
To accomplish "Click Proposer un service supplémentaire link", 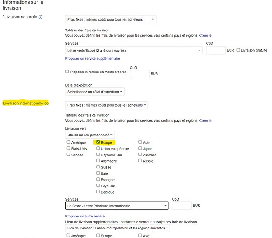I will click(x=93, y=58).
